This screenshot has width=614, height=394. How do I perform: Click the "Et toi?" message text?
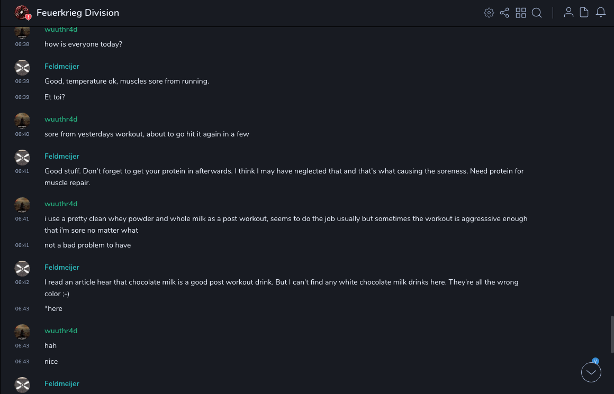coord(55,97)
